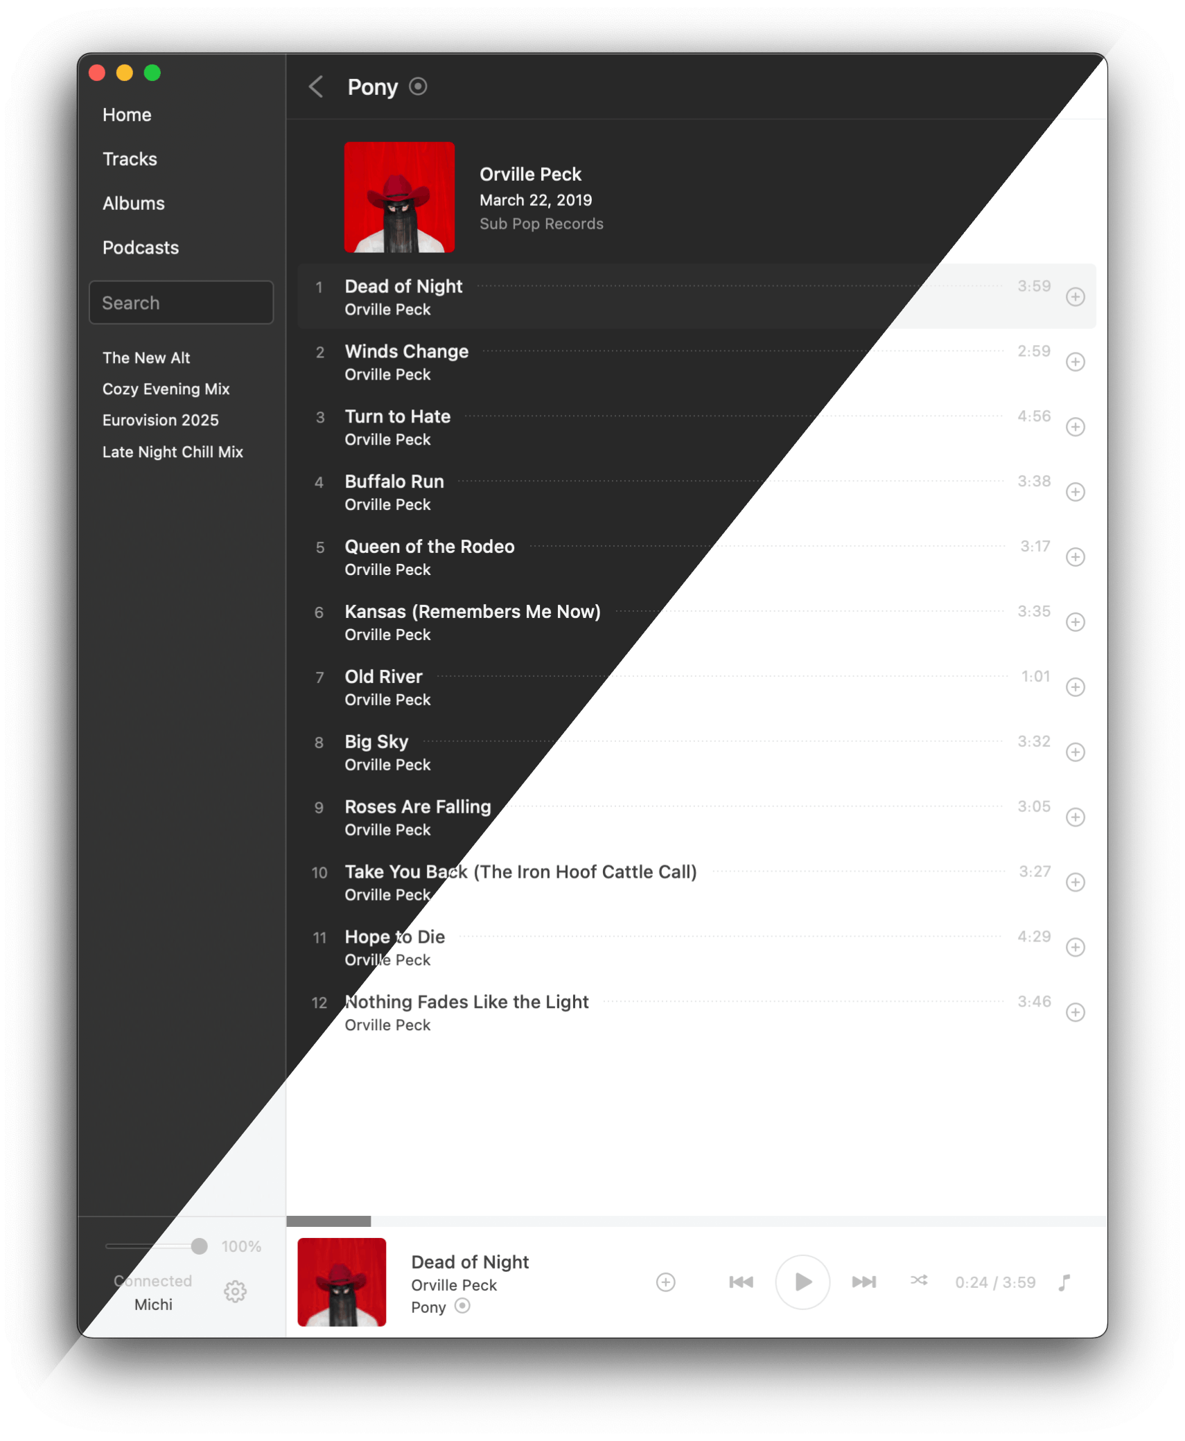Go back using the chevron beside Pony
The image size is (1185, 1441).
tap(316, 87)
